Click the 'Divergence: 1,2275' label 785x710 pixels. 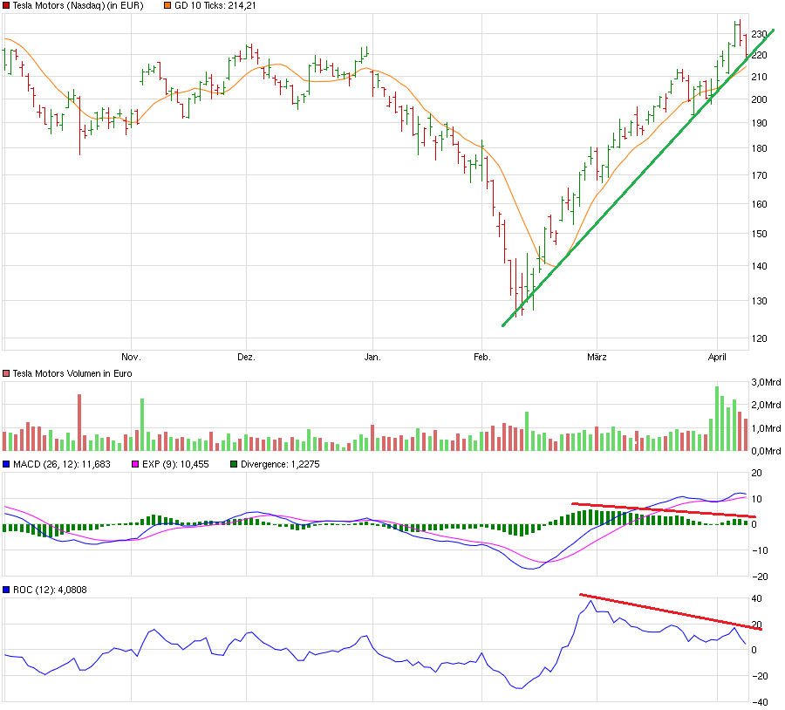click(x=280, y=465)
